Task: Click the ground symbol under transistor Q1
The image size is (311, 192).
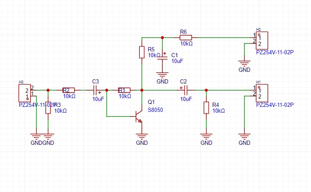Action: (x=142, y=136)
